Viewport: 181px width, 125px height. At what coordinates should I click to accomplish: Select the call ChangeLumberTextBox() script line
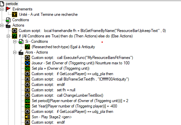(x=67, y=95)
